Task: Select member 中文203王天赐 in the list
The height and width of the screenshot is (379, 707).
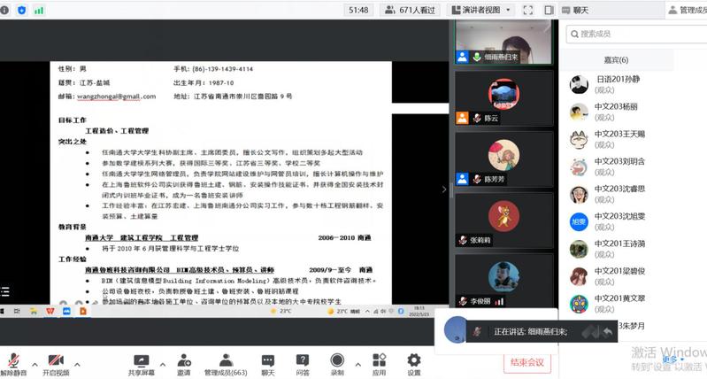Action: [x=634, y=139]
